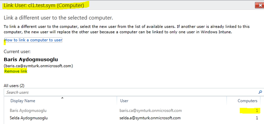Viewport: 264px width, 124px height.
Task: Click the 'Link a different user' heading
Action: coord(58,18)
